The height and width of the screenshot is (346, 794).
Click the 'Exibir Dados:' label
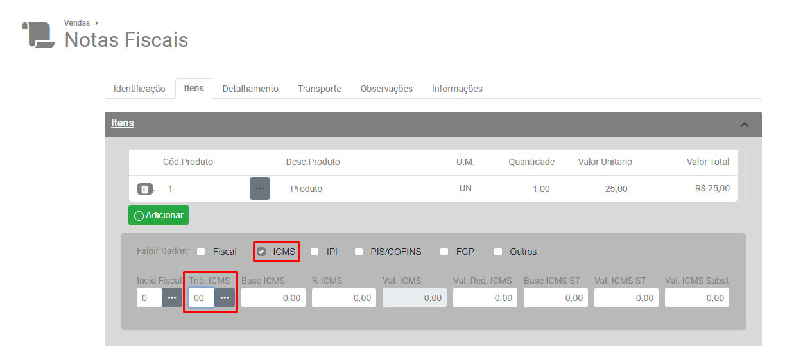(x=163, y=251)
